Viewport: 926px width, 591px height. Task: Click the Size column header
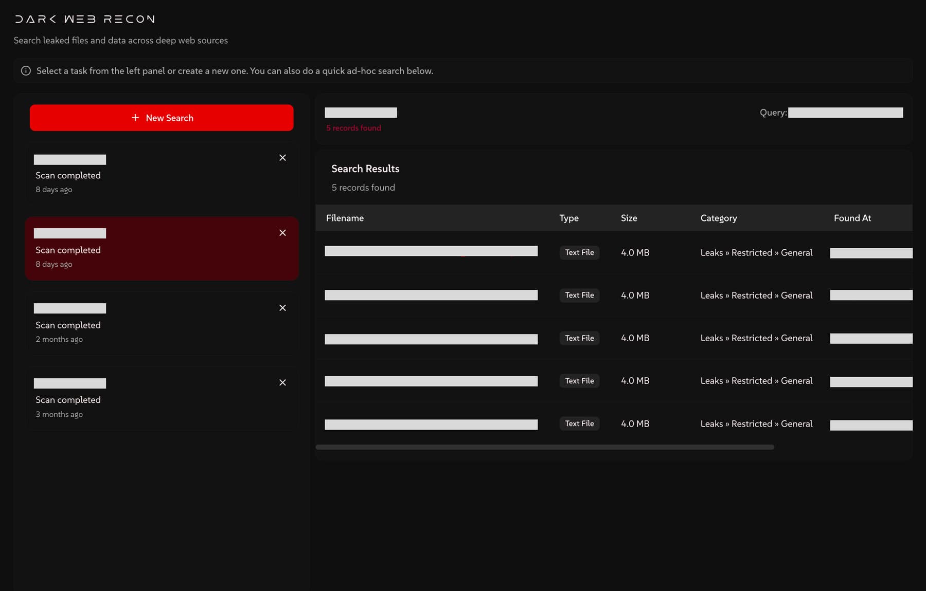(629, 218)
